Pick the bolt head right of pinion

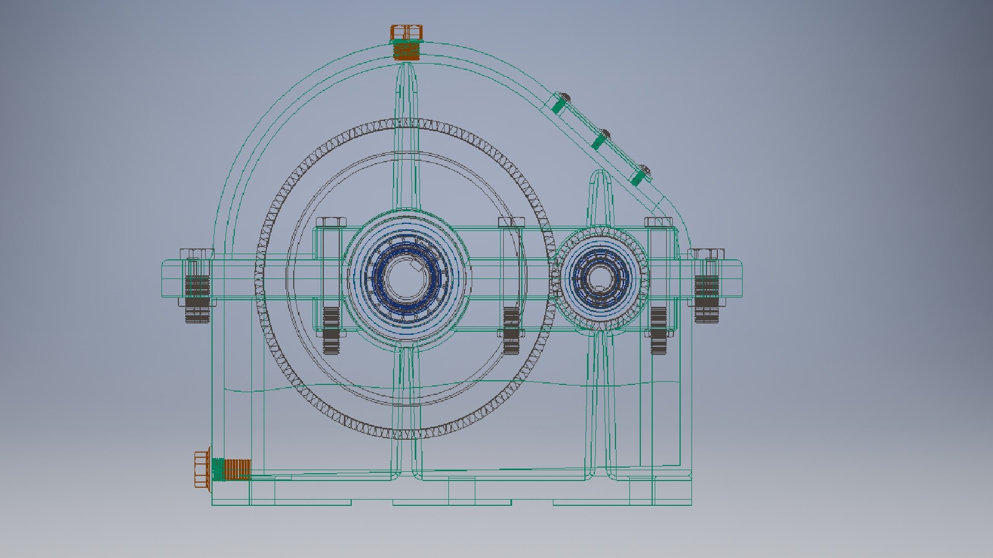658,223
